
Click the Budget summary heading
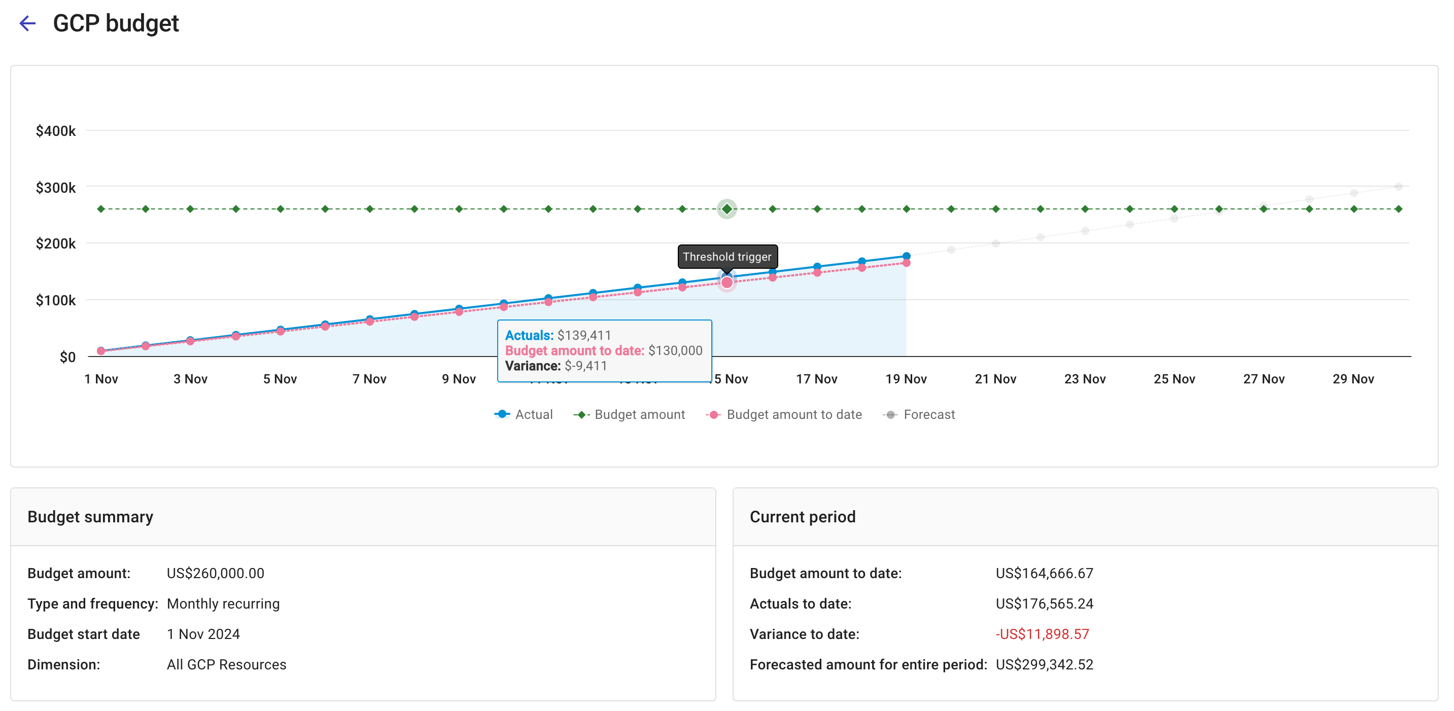pyautogui.click(x=90, y=517)
